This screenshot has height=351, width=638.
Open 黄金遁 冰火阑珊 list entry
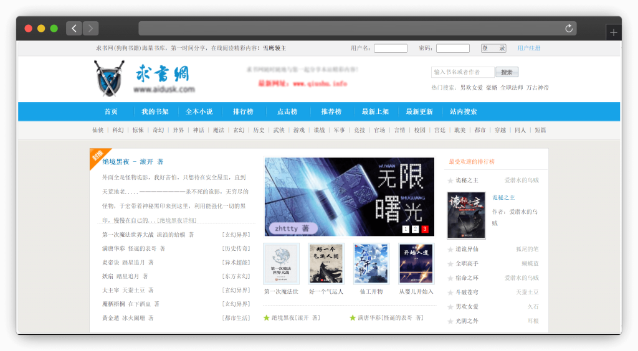click(128, 318)
